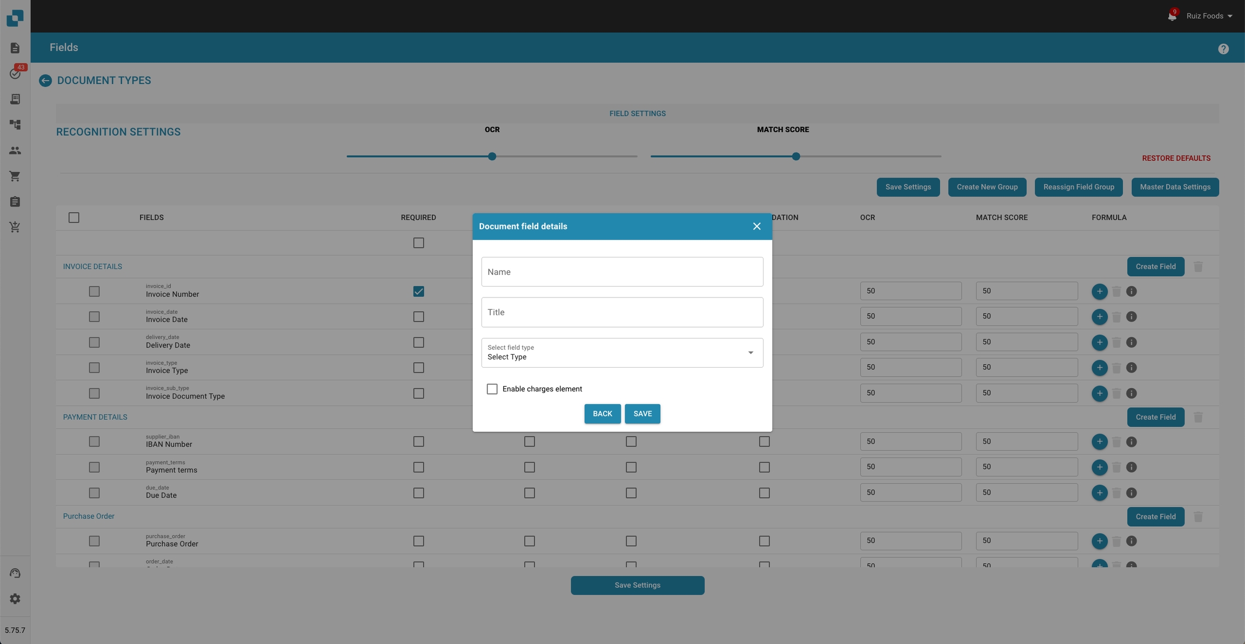
Task: Open the settings gear in the sidebar
Action: tap(15, 599)
